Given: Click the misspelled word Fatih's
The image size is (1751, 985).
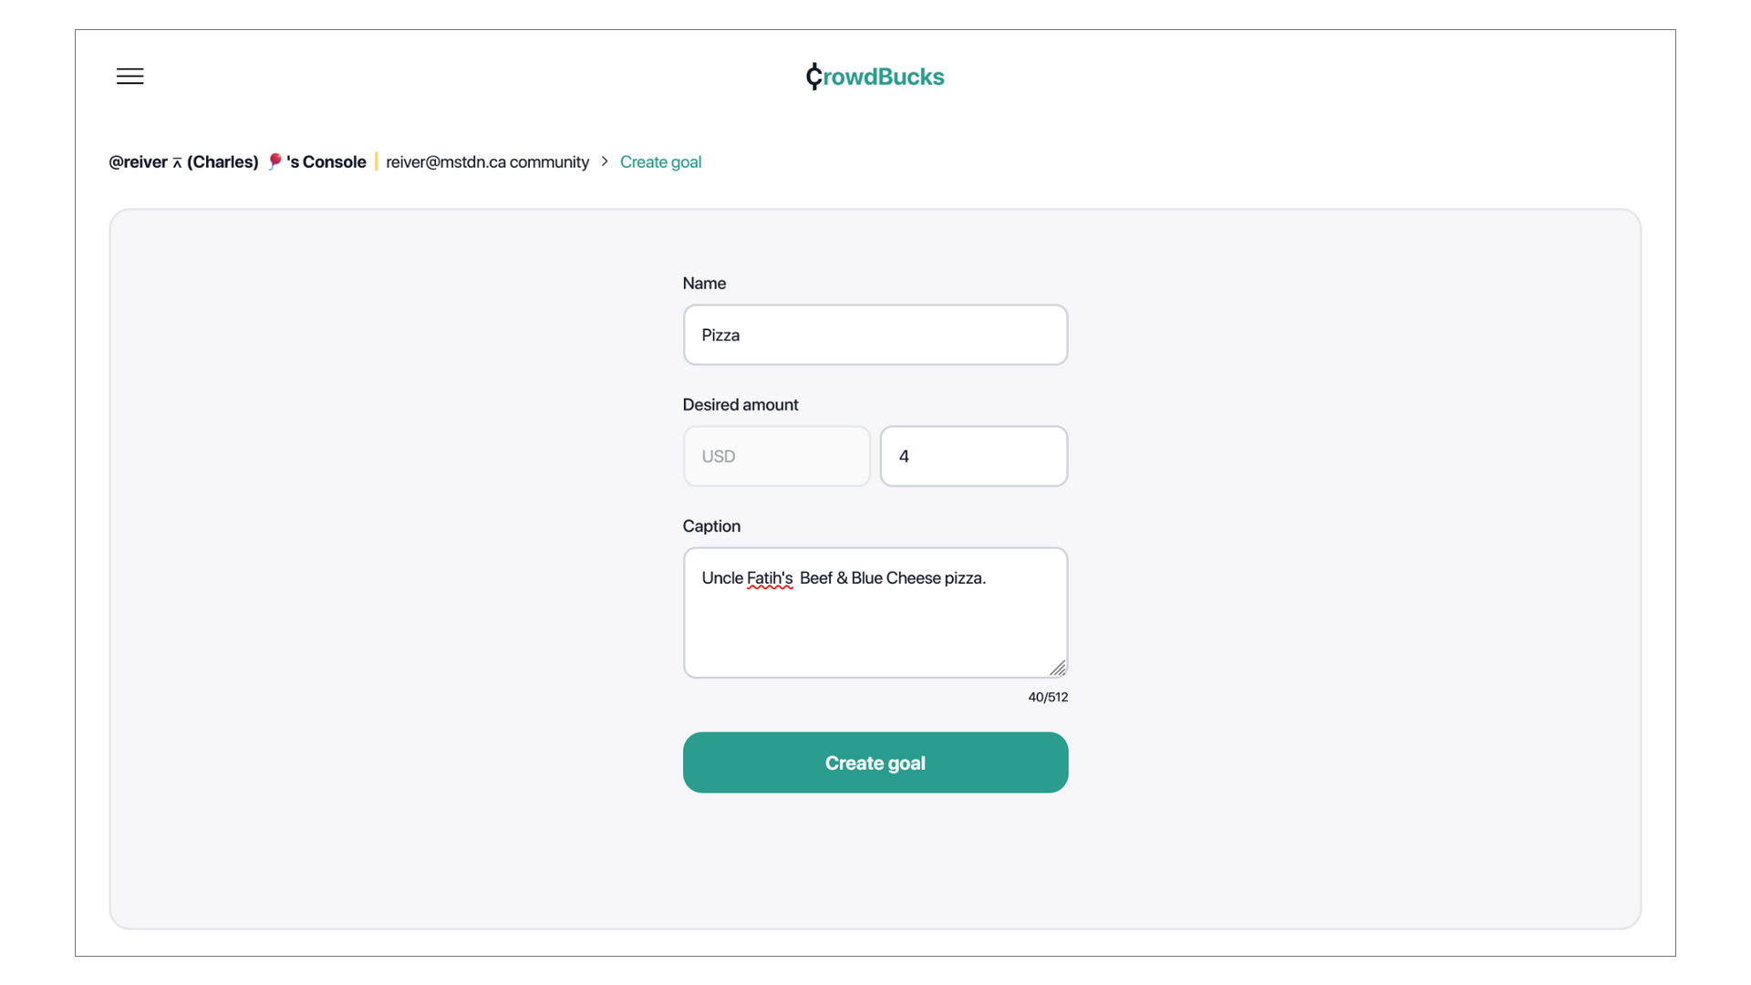Looking at the screenshot, I should click(x=769, y=578).
